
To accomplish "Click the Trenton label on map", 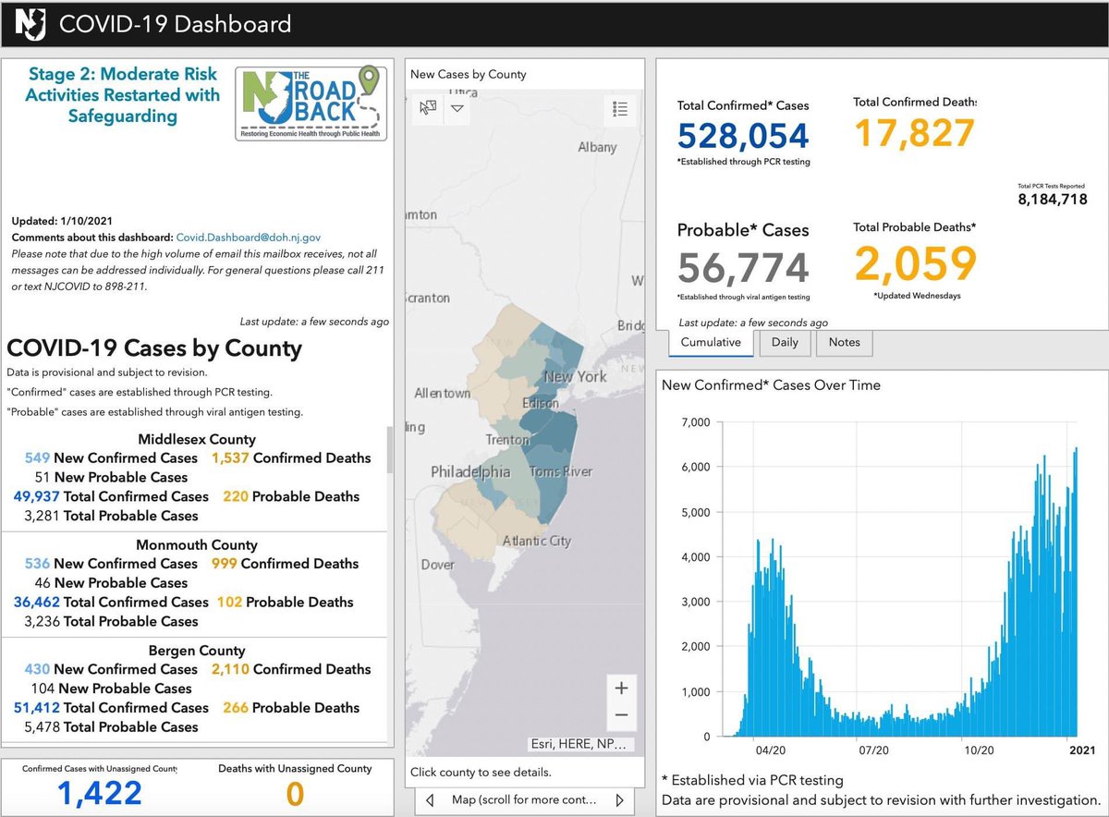I will point(507,441).
